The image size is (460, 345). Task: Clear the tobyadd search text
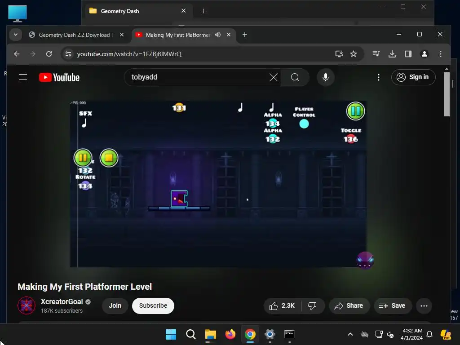274,77
